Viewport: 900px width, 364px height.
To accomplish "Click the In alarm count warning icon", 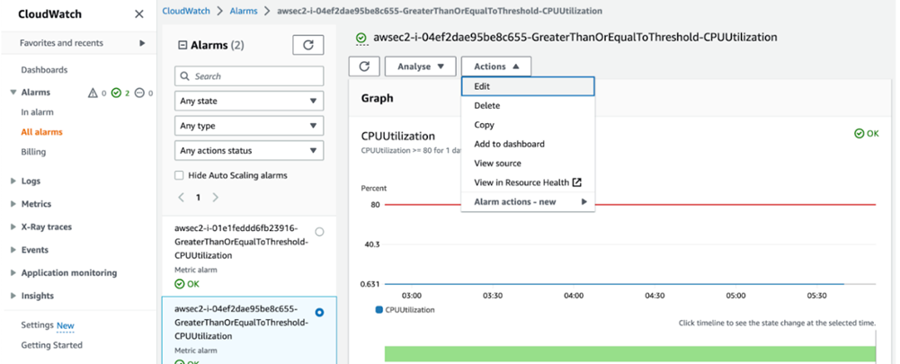I will pyautogui.click(x=93, y=93).
